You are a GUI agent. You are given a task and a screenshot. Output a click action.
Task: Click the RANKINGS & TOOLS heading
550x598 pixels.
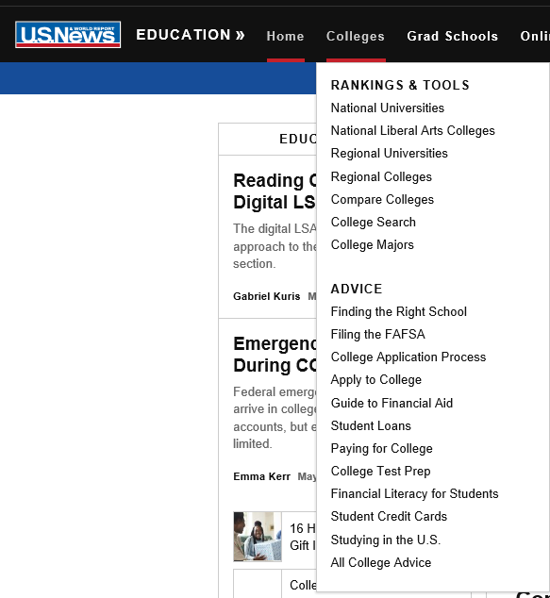point(400,85)
